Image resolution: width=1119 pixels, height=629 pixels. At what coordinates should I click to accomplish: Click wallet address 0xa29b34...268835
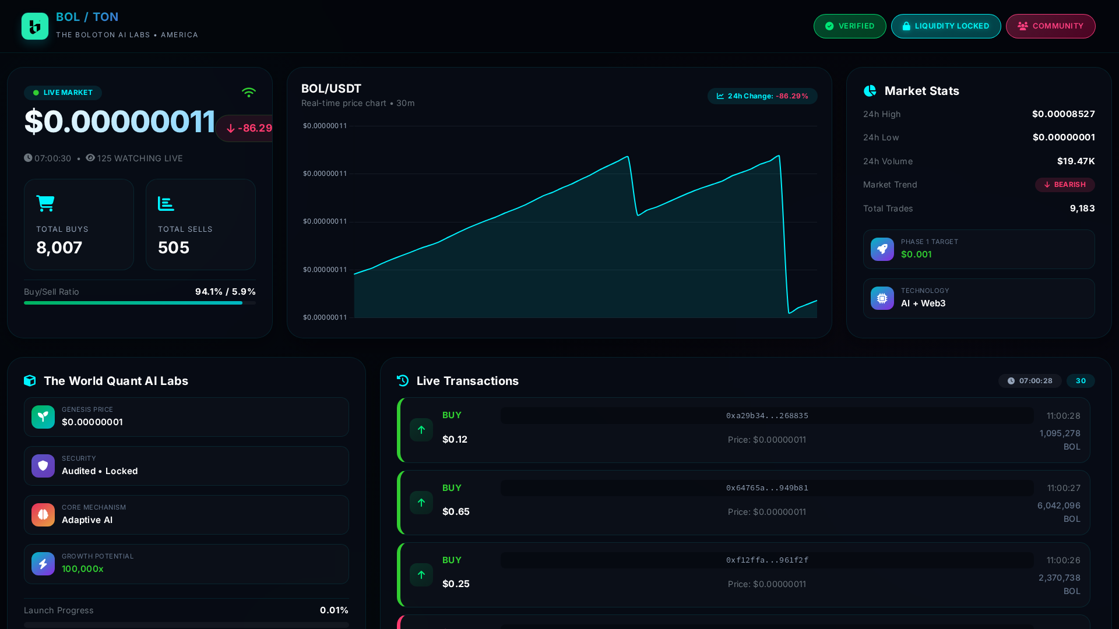point(767,416)
